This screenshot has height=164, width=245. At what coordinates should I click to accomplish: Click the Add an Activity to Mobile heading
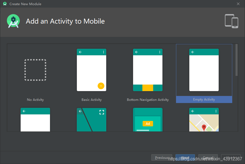tap(65, 21)
